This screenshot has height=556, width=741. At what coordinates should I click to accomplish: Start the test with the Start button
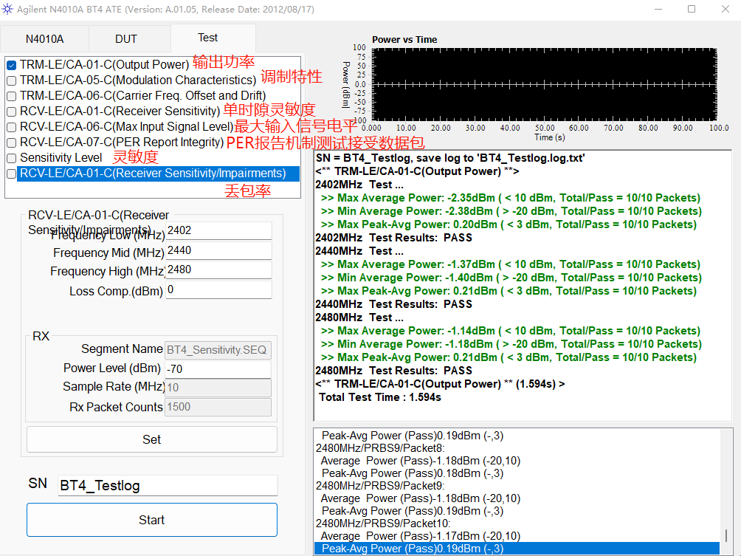(152, 520)
